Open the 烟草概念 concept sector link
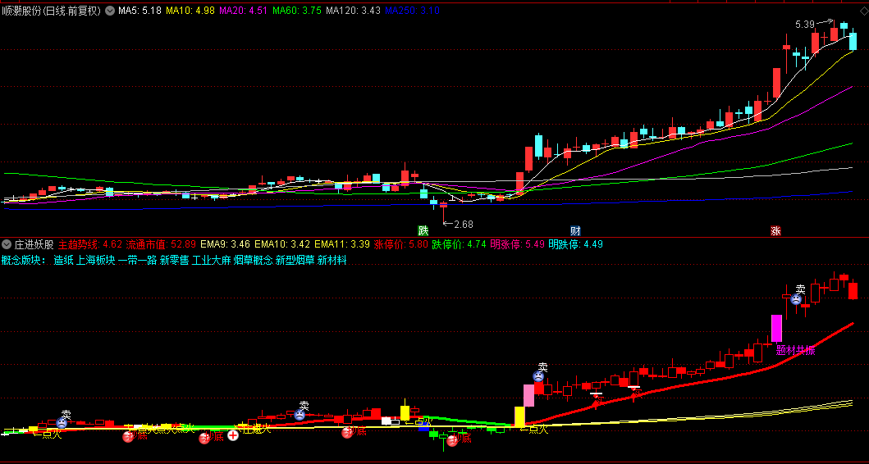This screenshot has width=869, height=464. (254, 260)
